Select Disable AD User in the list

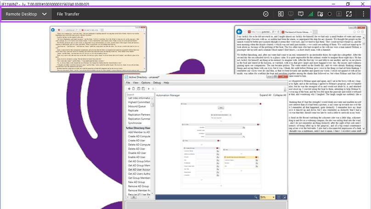click(136, 153)
